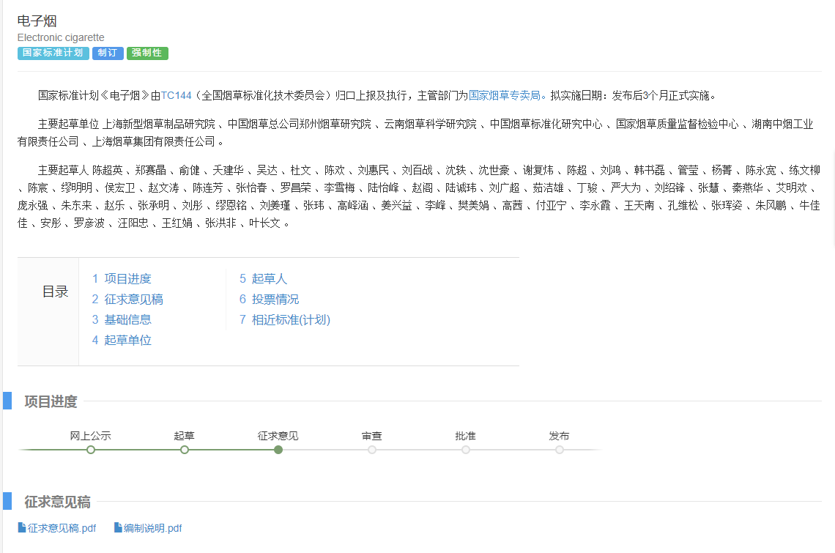Jump to 1 项目进度 in contents
This screenshot has height=553, width=835.
click(122, 279)
